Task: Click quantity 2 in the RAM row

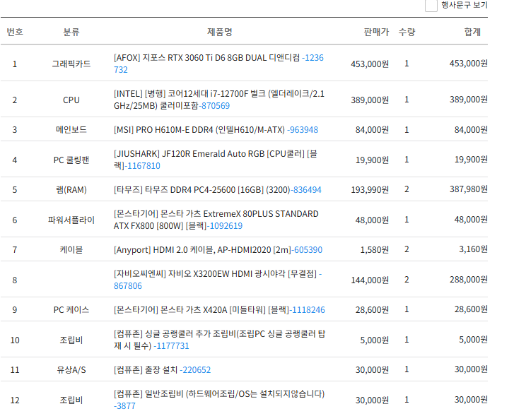Action: [407, 189]
